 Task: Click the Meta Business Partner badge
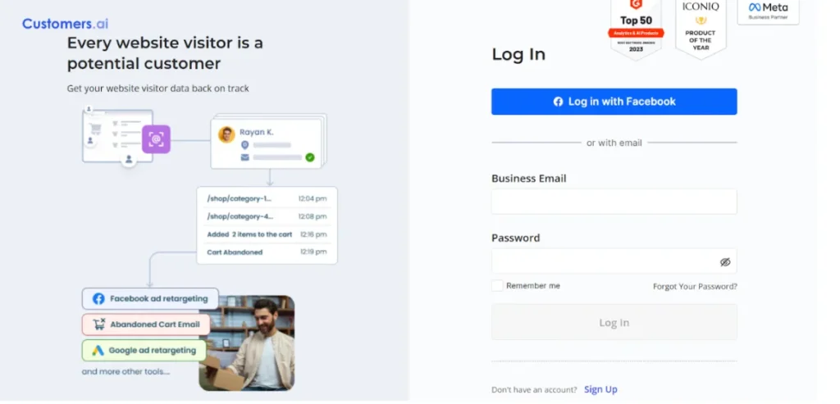pos(768,11)
